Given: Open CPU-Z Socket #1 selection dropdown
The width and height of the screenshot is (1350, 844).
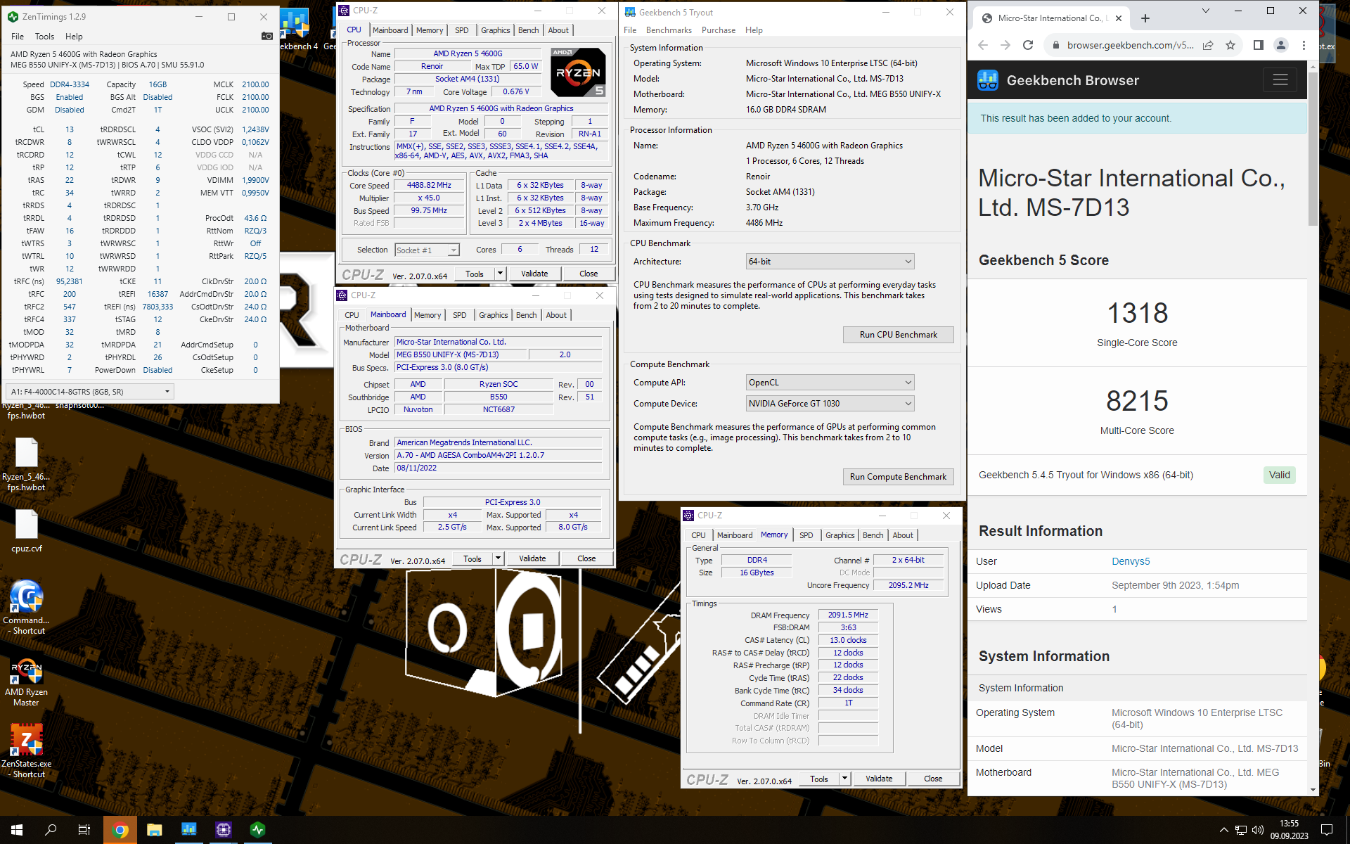Looking at the screenshot, I should pos(427,250).
